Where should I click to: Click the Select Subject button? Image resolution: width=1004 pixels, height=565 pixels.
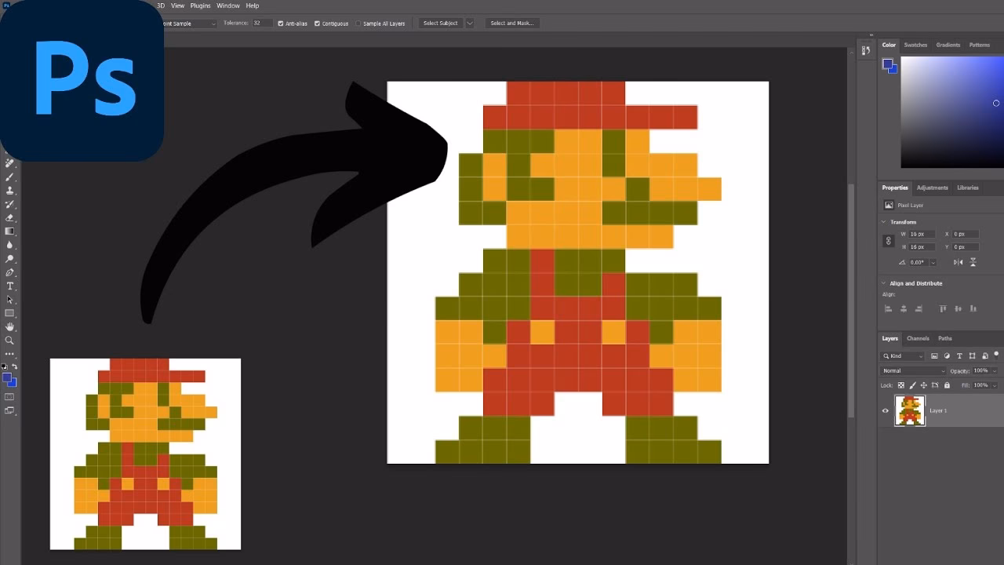click(441, 23)
